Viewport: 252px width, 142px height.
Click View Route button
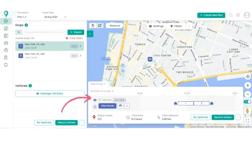pyautogui.click(x=107, y=106)
